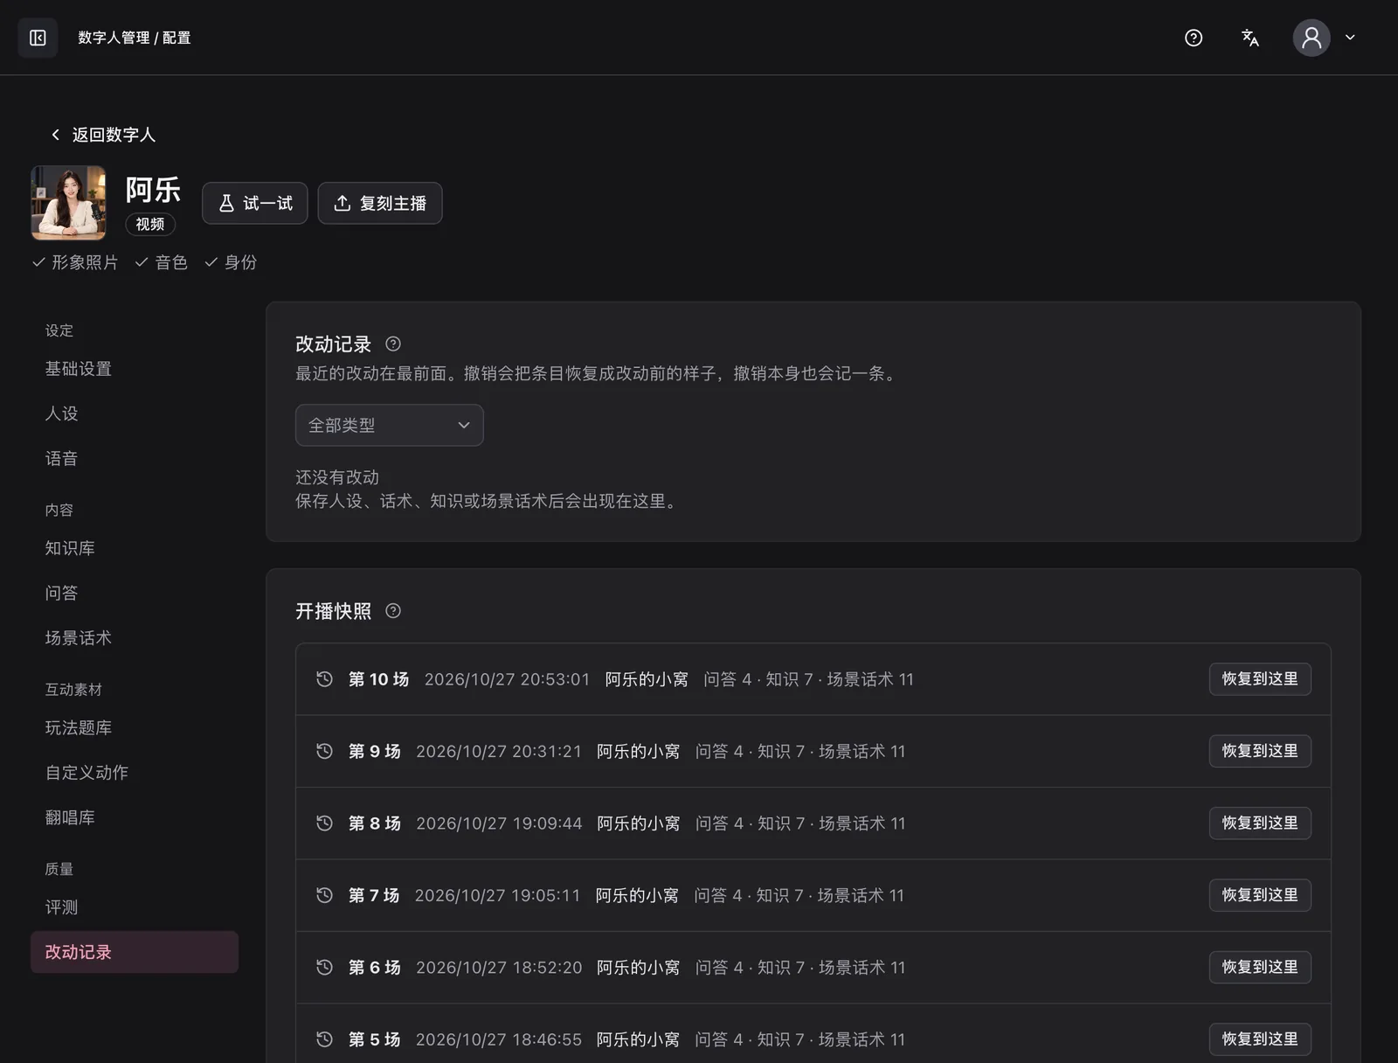Restore snapshot 第 7 场 with 恢复到这里
This screenshot has width=1398, height=1063.
click(x=1260, y=895)
